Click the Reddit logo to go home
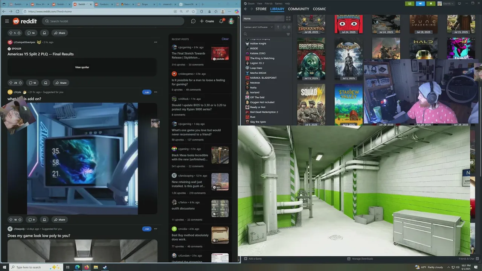 25,21
